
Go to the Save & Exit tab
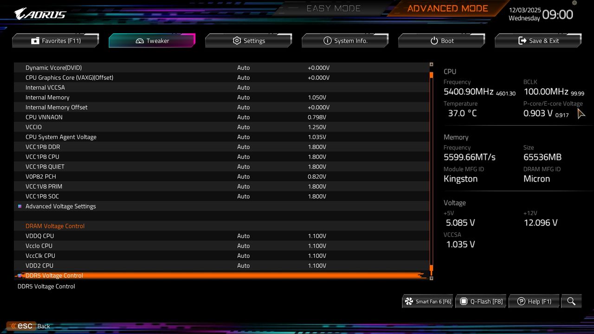click(x=538, y=41)
